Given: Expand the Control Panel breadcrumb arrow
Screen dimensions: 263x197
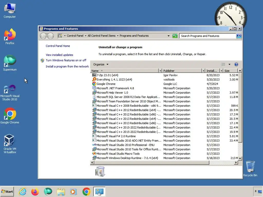Looking at the screenshot, I should click(86, 36).
